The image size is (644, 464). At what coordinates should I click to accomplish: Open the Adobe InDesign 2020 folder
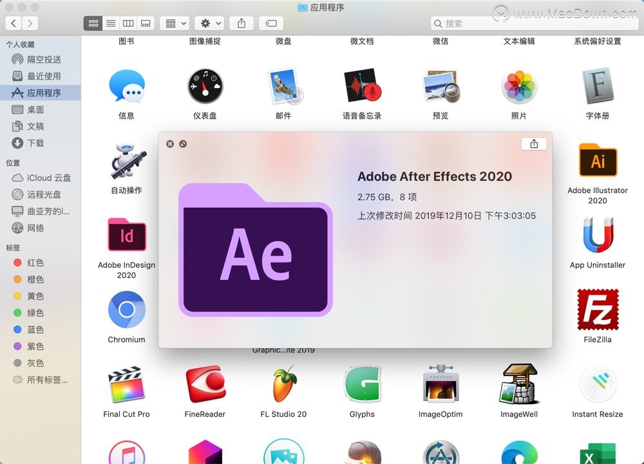pos(126,235)
